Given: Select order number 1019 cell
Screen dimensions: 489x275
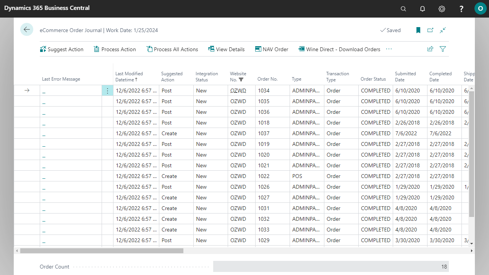Looking at the screenshot, I should [272, 144].
